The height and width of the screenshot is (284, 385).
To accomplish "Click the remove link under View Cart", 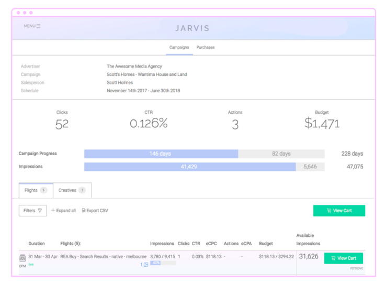I will pos(357,268).
